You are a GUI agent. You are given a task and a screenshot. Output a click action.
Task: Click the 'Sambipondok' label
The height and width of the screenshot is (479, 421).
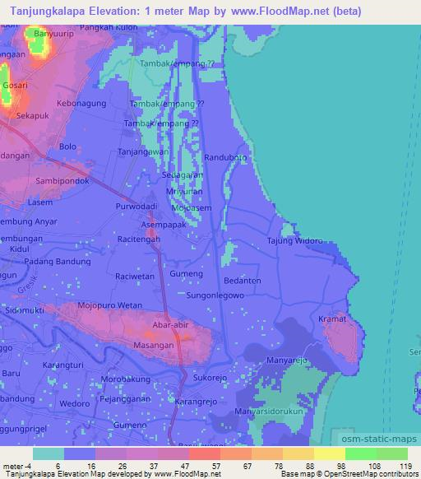pos(62,181)
